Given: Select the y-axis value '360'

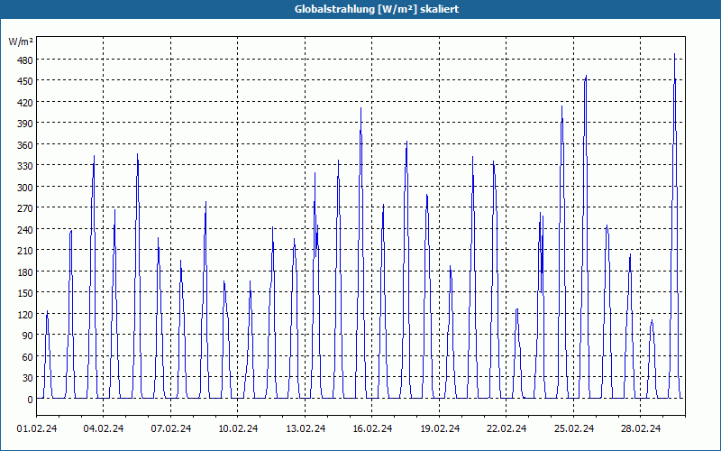Looking at the screenshot, I should coord(24,145).
